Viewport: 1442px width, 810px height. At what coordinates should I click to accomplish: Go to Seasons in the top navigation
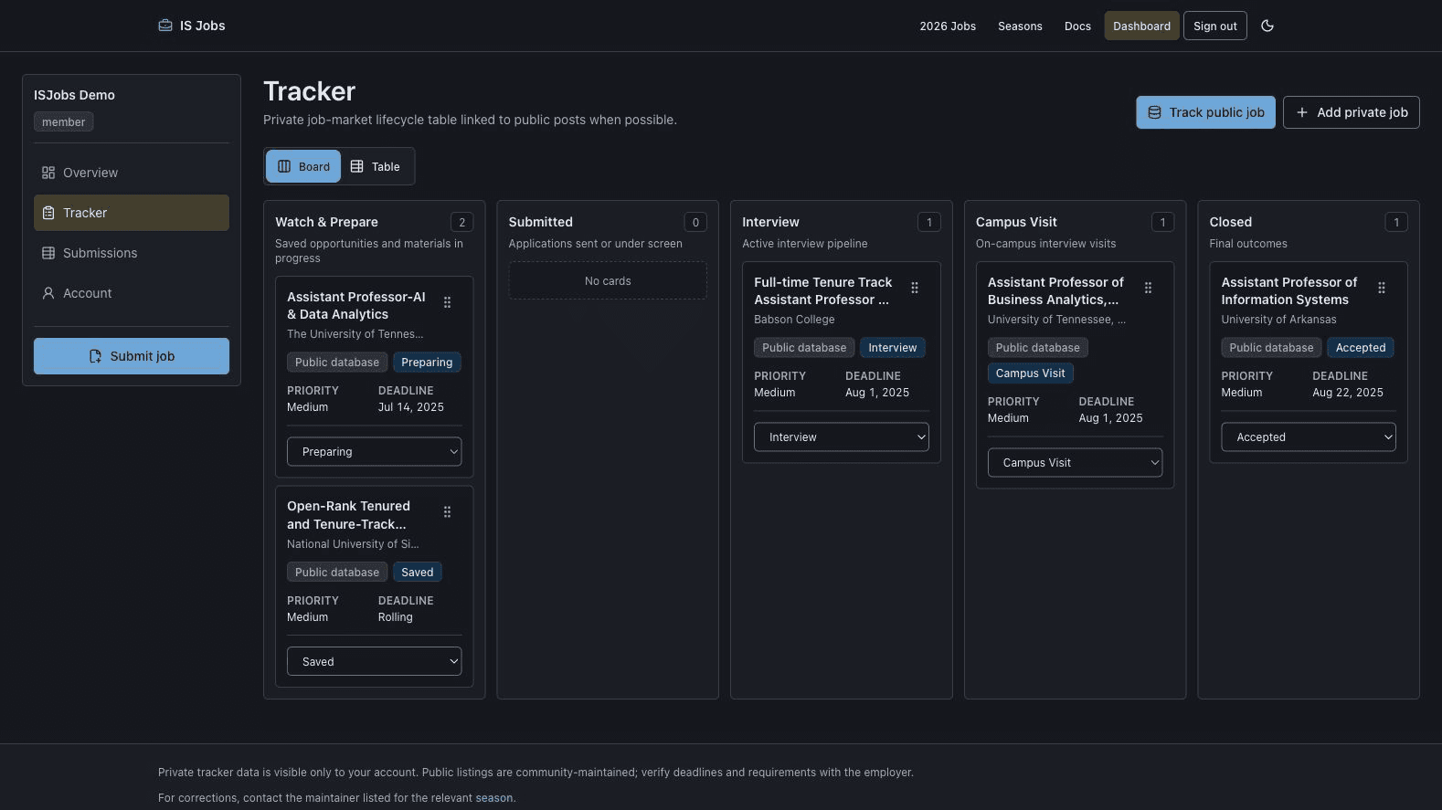(x=1020, y=26)
